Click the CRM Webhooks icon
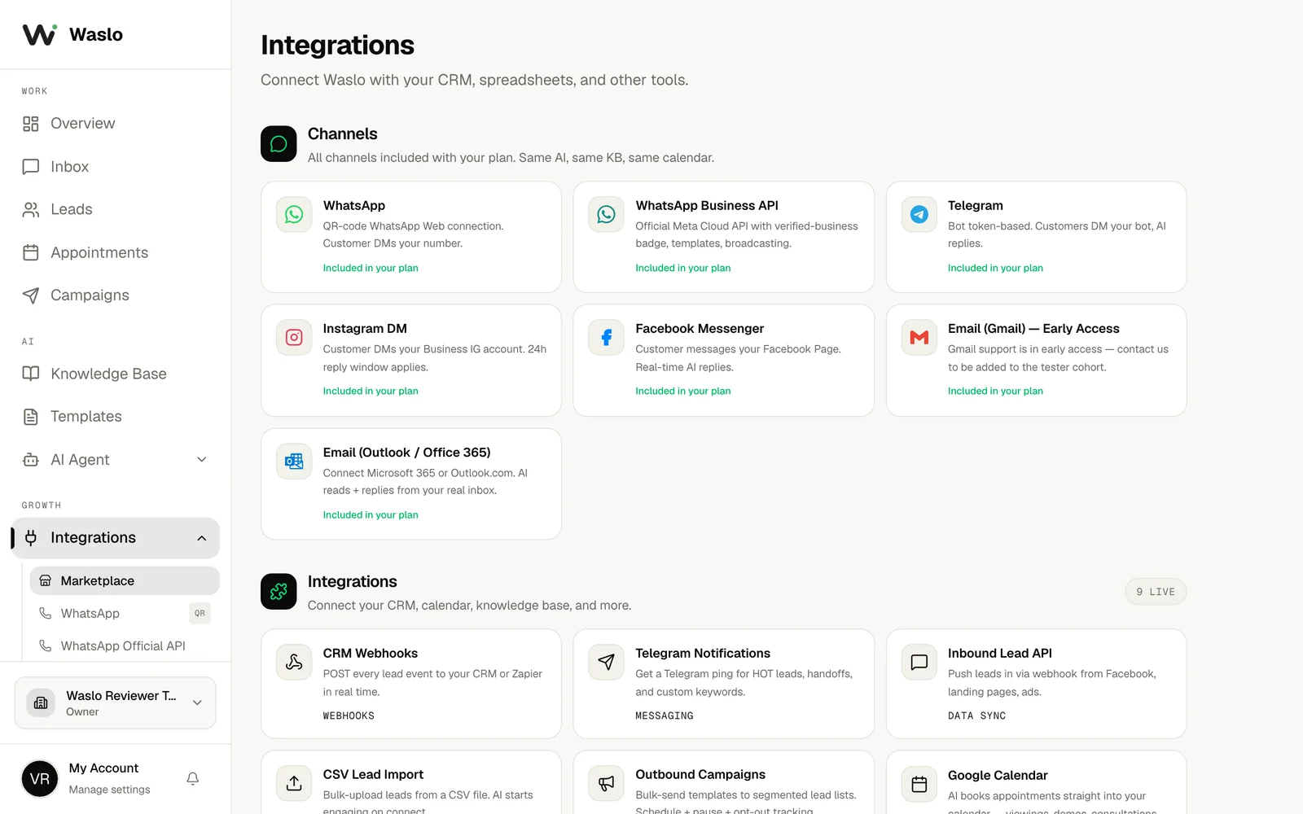This screenshot has height=814, width=1303. [294, 663]
